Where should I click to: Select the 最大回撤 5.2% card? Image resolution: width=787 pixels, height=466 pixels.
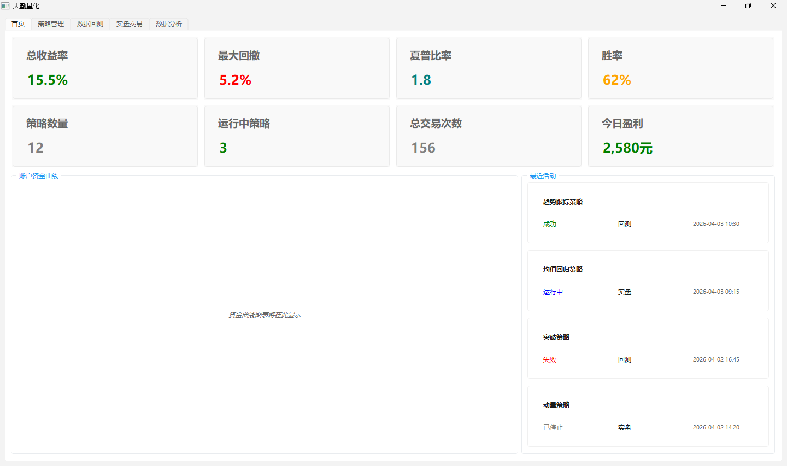(x=297, y=68)
